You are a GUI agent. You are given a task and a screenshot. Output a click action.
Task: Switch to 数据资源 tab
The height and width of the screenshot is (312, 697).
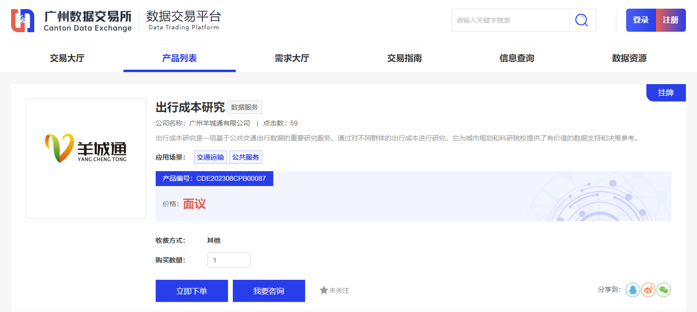click(x=629, y=58)
